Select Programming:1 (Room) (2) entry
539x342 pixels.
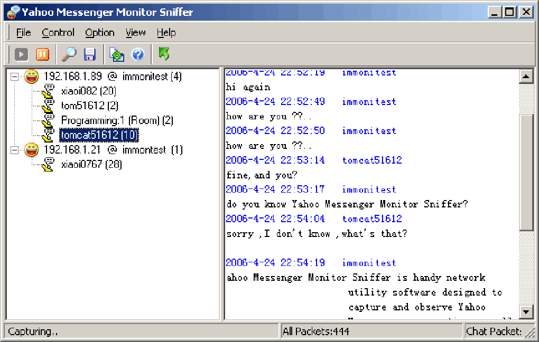pos(117,120)
